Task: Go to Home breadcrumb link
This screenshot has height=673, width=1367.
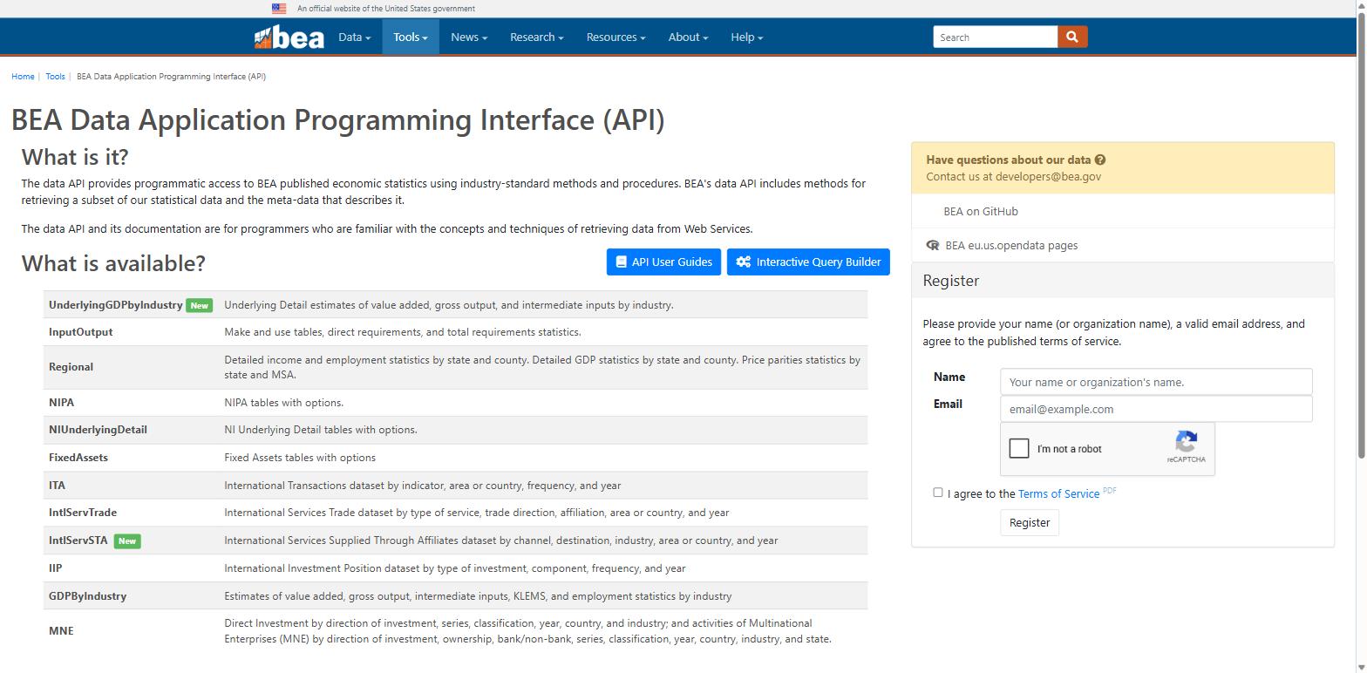Action: (x=23, y=77)
